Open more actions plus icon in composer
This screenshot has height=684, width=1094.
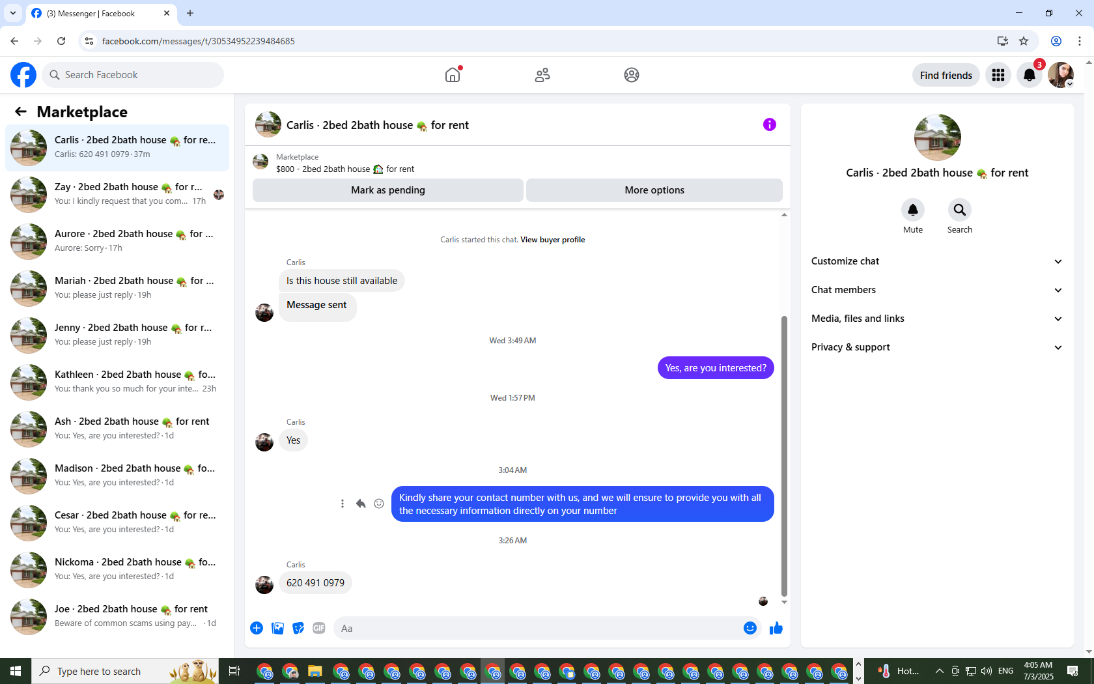257,628
